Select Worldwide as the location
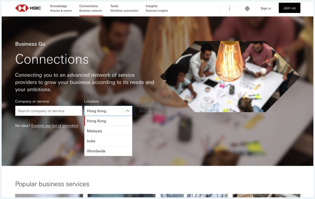315x199 pixels. [x=108, y=151]
